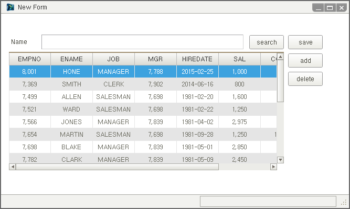The width and height of the screenshot is (350, 209).
Task: Select the BLAKE name cell
Action: click(72, 147)
